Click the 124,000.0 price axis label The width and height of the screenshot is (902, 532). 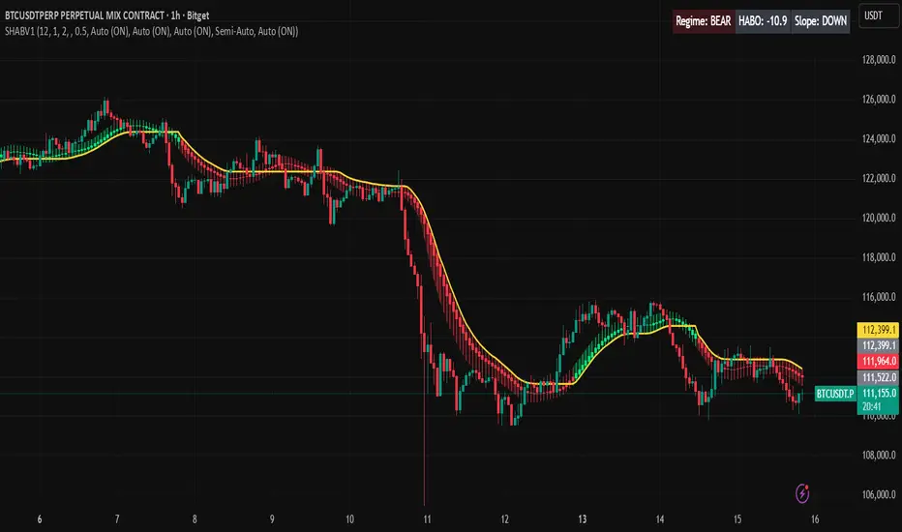coord(879,138)
